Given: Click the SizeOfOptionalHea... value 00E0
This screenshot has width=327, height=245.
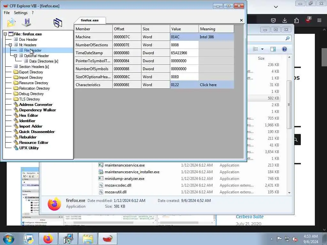Looking at the screenshot, I should tap(184, 77).
